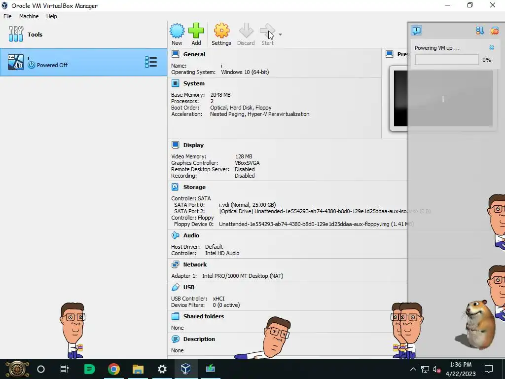The image size is (505, 379).
Task: Open the Help menu
Action: [51, 16]
